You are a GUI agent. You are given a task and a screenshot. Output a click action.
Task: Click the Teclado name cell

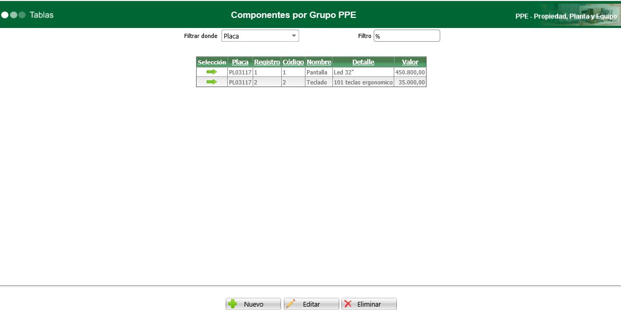click(x=319, y=82)
